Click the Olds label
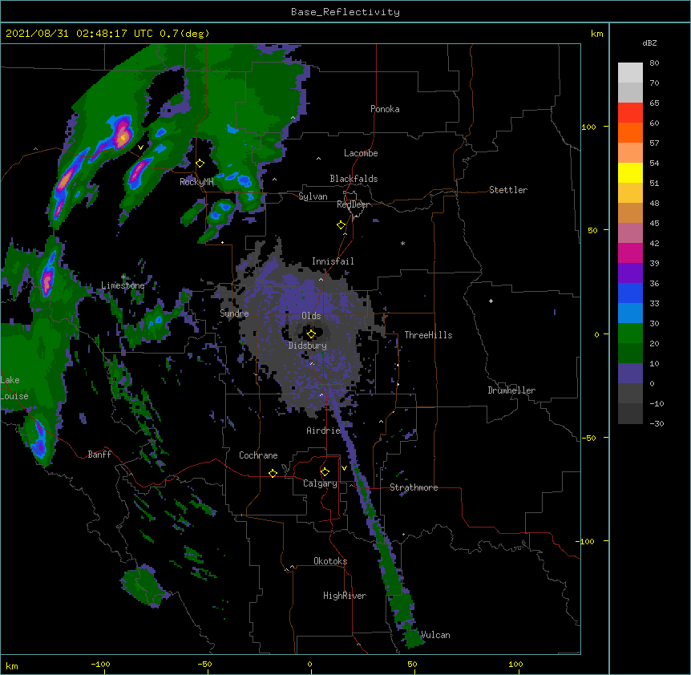Screen dimensions: 691x675 (311, 316)
